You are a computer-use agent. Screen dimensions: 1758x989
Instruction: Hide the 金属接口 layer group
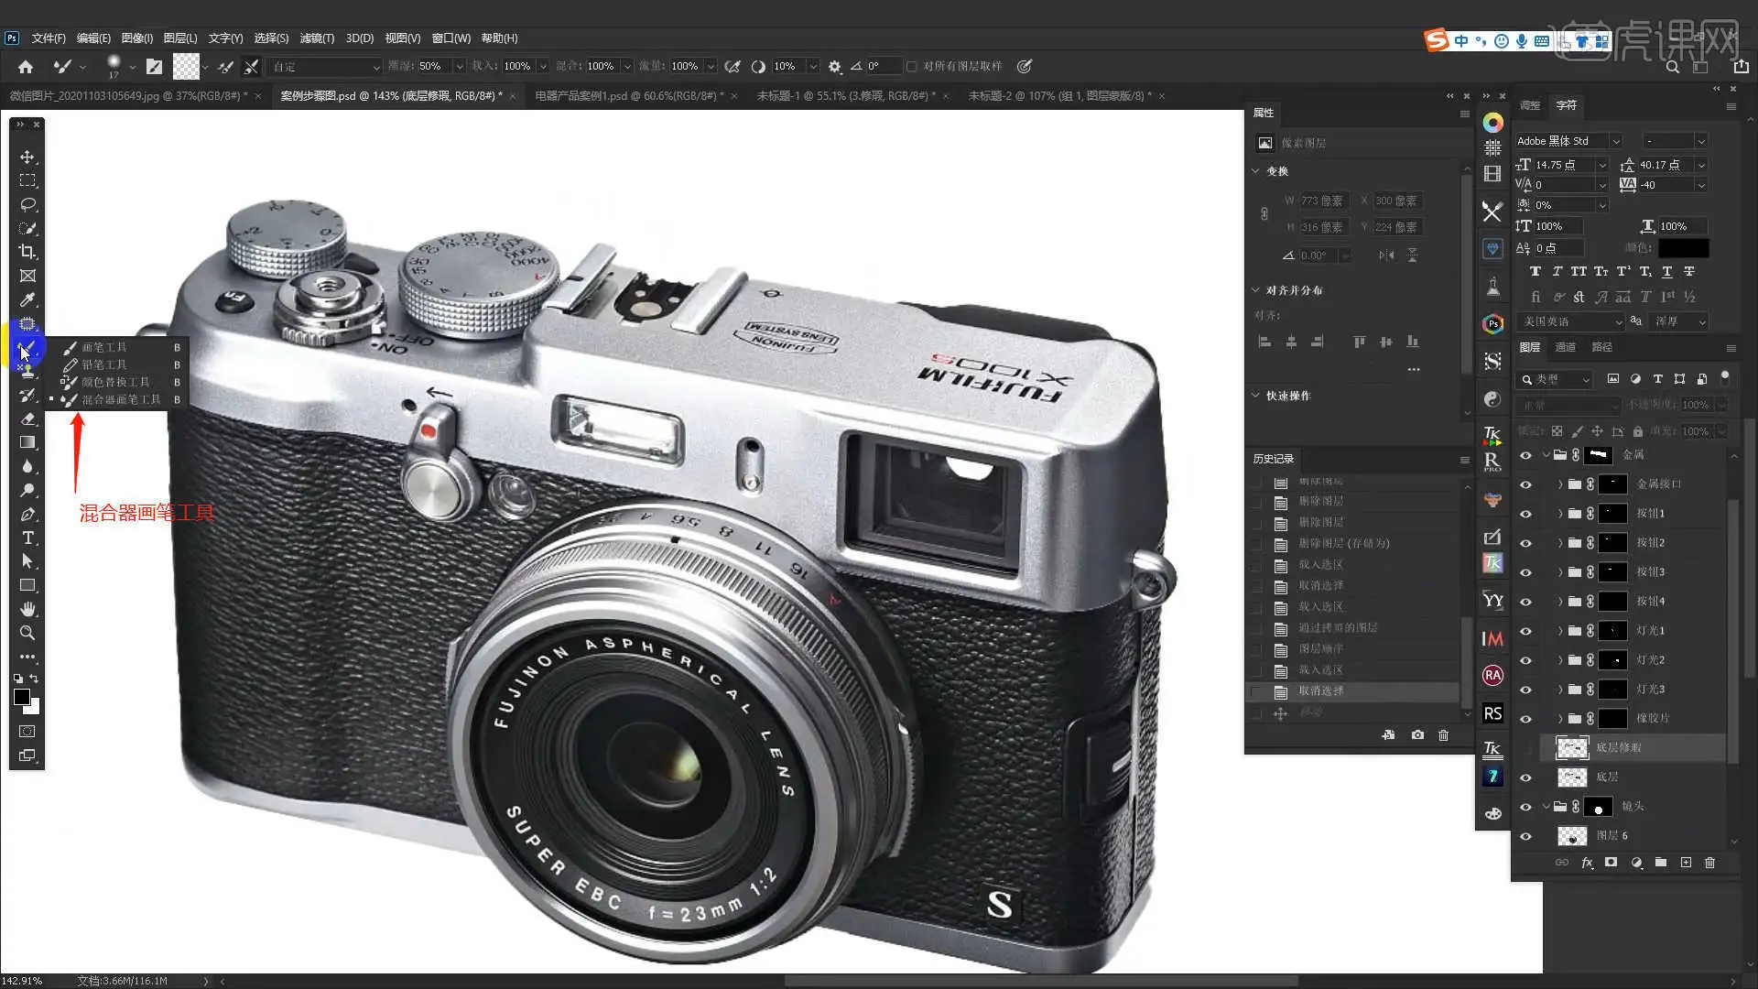[x=1525, y=484]
